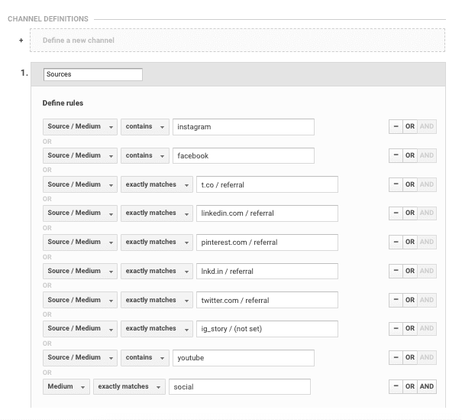Edit the social value field

240,386
